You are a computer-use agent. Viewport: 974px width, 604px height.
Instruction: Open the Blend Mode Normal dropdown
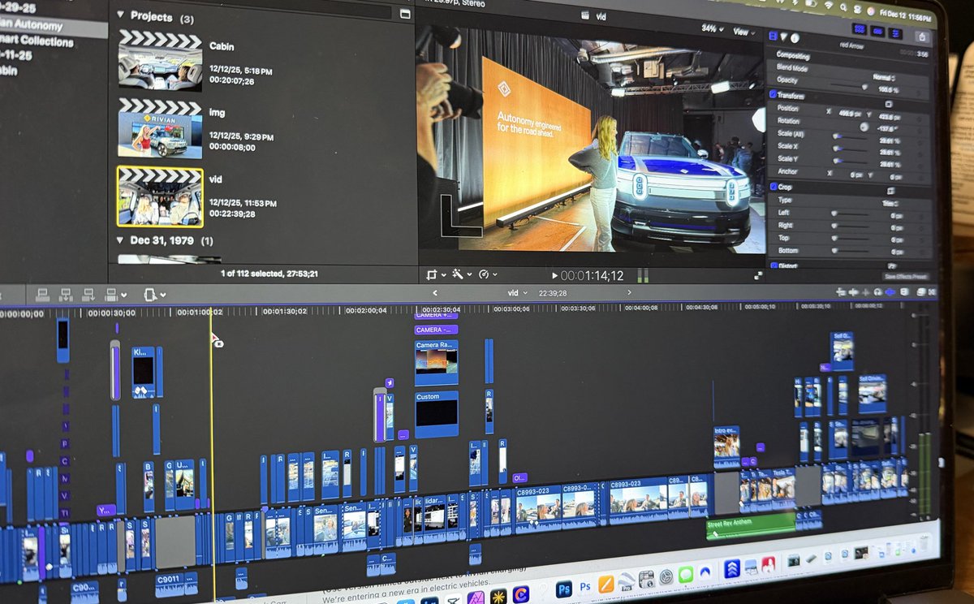pos(885,77)
